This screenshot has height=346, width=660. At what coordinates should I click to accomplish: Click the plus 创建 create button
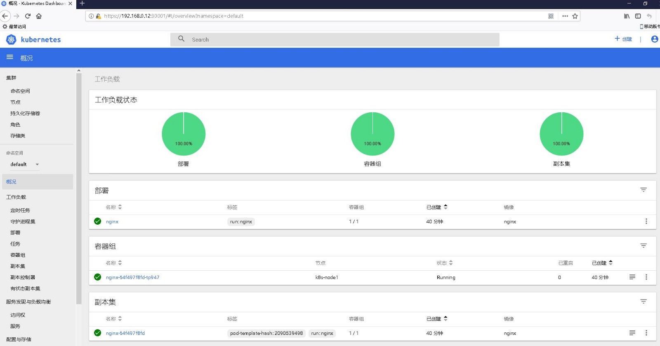pyautogui.click(x=623, y=39)
